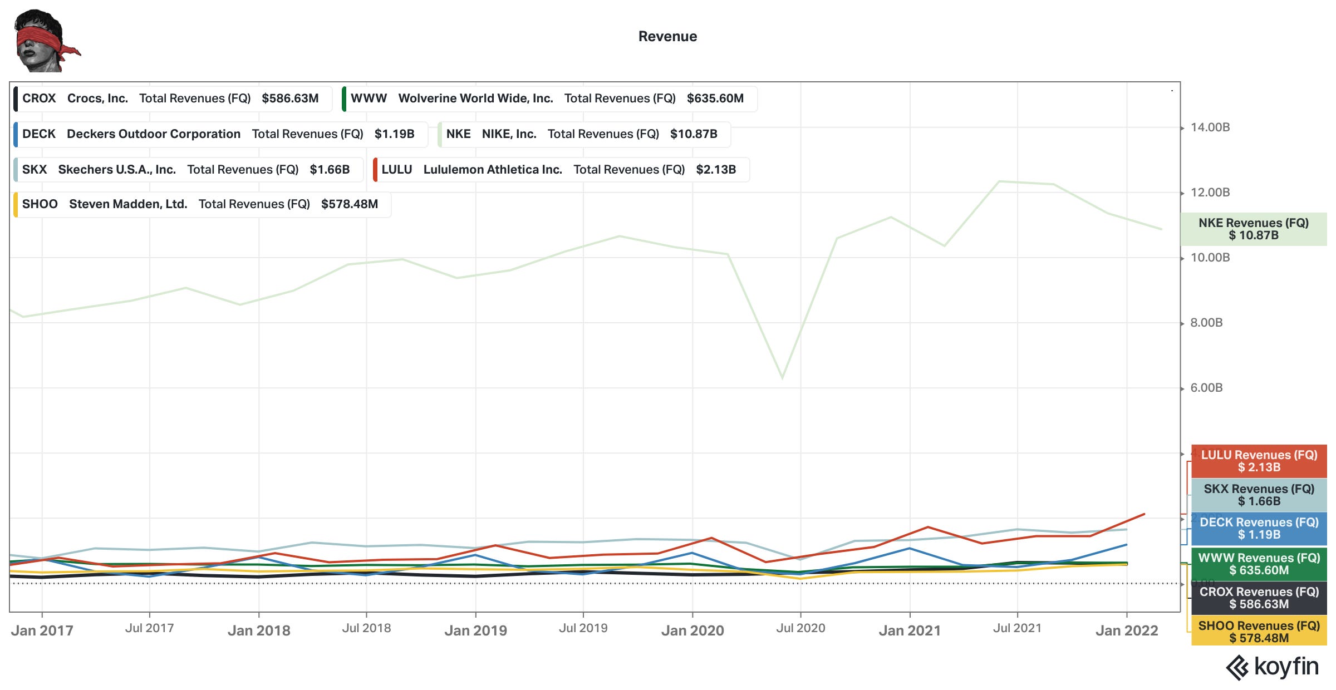This screenshot has width=1336, height=690.
Task: Click the Jul 2021 axis label
Action: (x=1017, y=628)
